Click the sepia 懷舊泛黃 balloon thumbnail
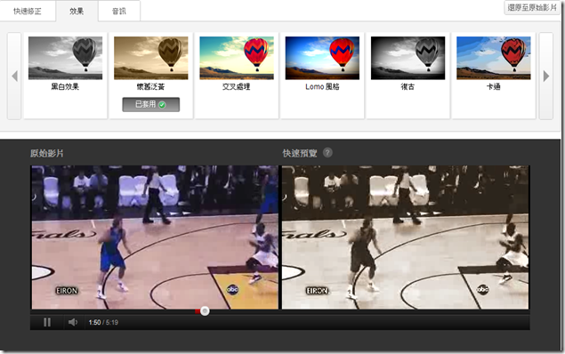Viewport: 565px width, 354px height. tap(151, 58)
